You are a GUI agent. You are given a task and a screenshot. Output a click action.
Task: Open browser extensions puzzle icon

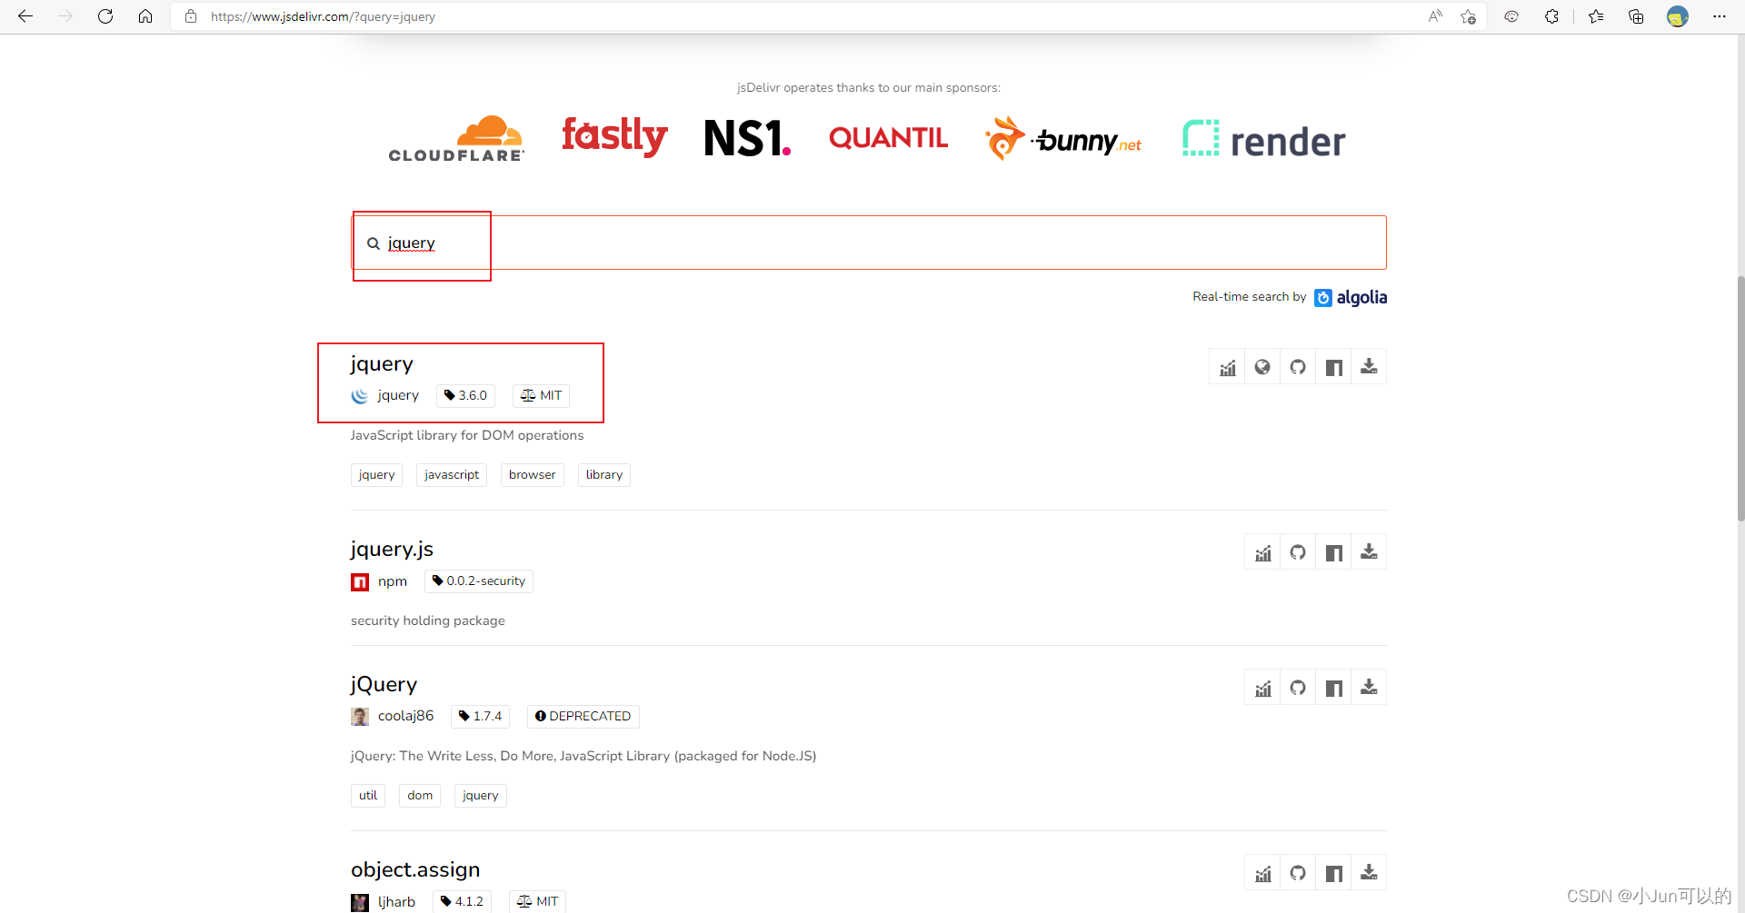tap(1551, 16)
